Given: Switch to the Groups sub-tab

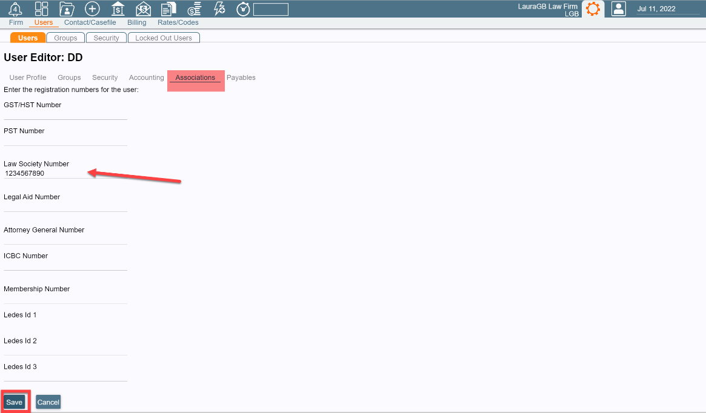Looking at the screenshot, I should (65, 38).
